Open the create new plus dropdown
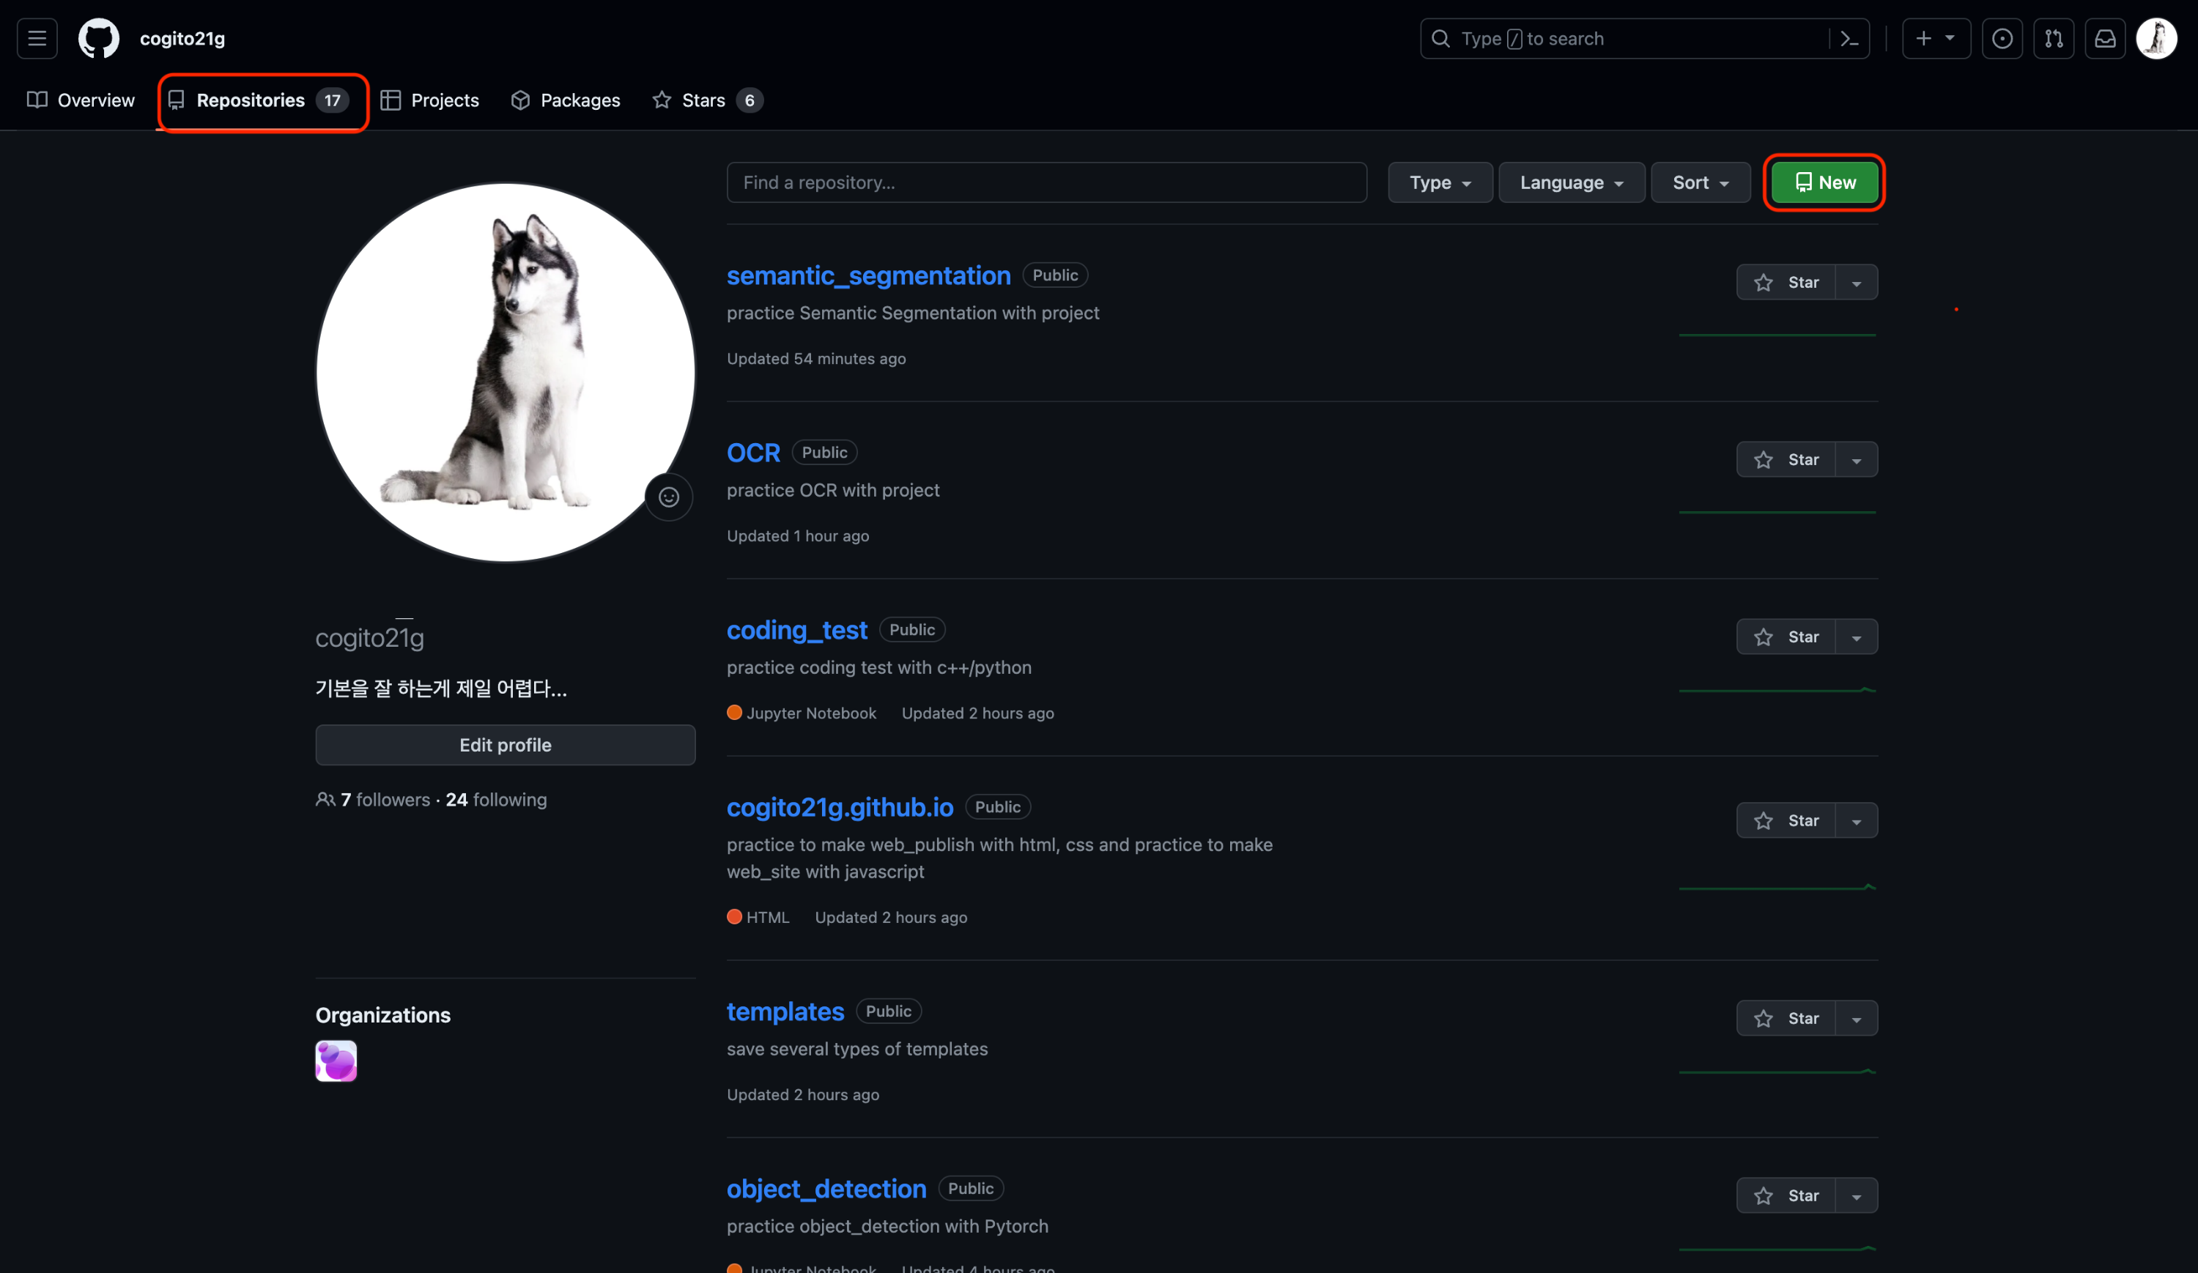2198x1273 pixels. [x=1934, y=38]
